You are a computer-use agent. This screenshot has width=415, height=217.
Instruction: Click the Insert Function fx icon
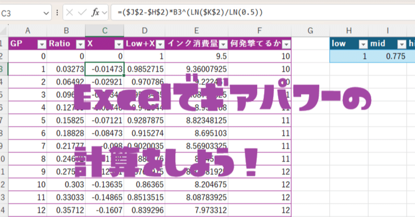(96, 12)
